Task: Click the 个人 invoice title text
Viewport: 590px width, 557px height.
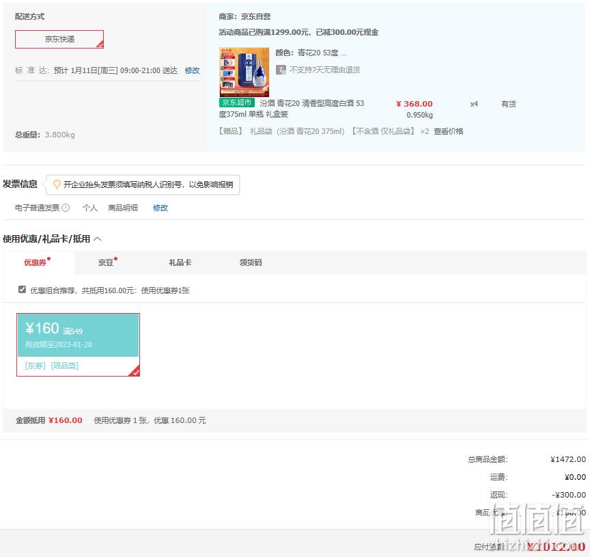Action: click(x=90, y=208)
